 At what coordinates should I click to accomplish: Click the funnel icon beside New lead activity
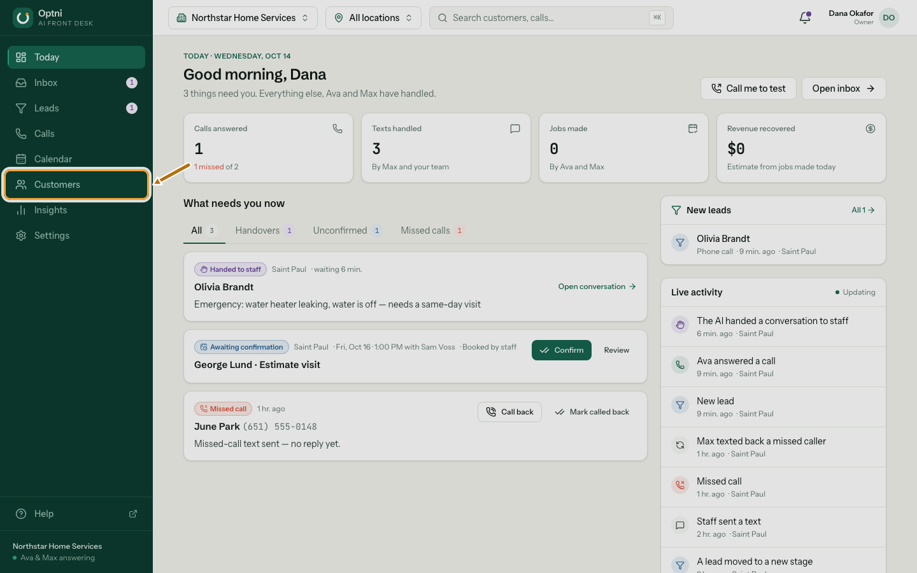(x=680, y=405)
